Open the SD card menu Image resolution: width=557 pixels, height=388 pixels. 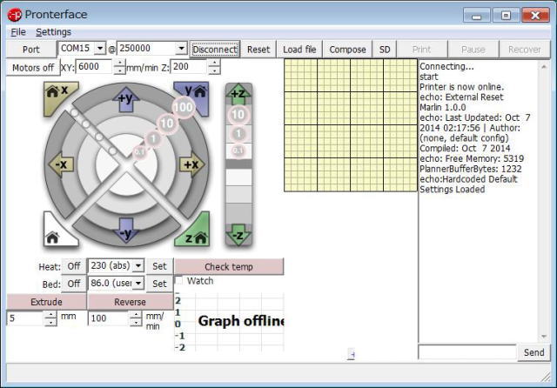[385, 50]
